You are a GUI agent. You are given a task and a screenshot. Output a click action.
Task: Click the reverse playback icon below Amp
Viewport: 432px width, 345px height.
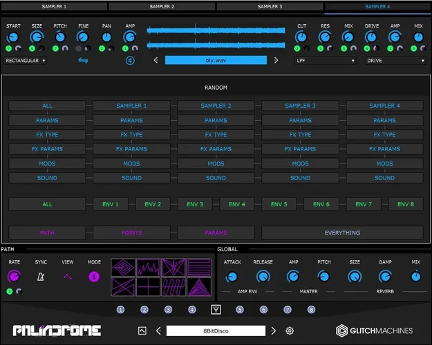[x=129, y=61]
